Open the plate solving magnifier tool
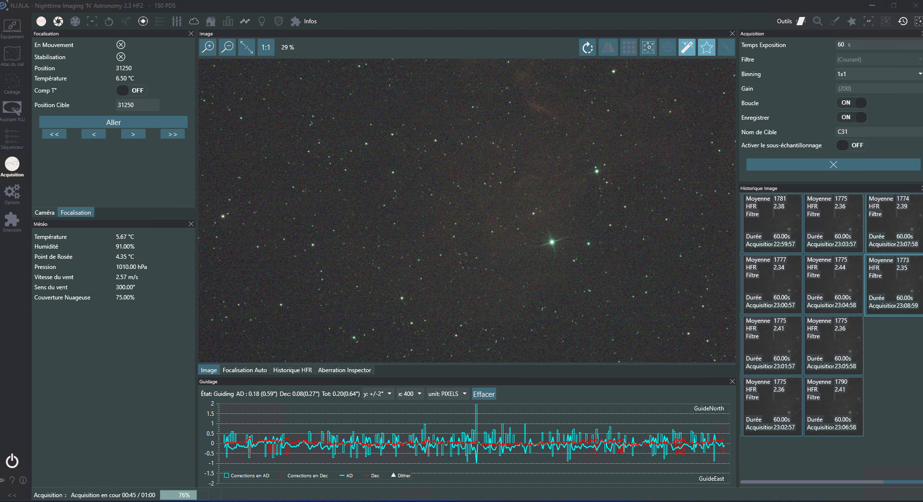 (818, 21)
